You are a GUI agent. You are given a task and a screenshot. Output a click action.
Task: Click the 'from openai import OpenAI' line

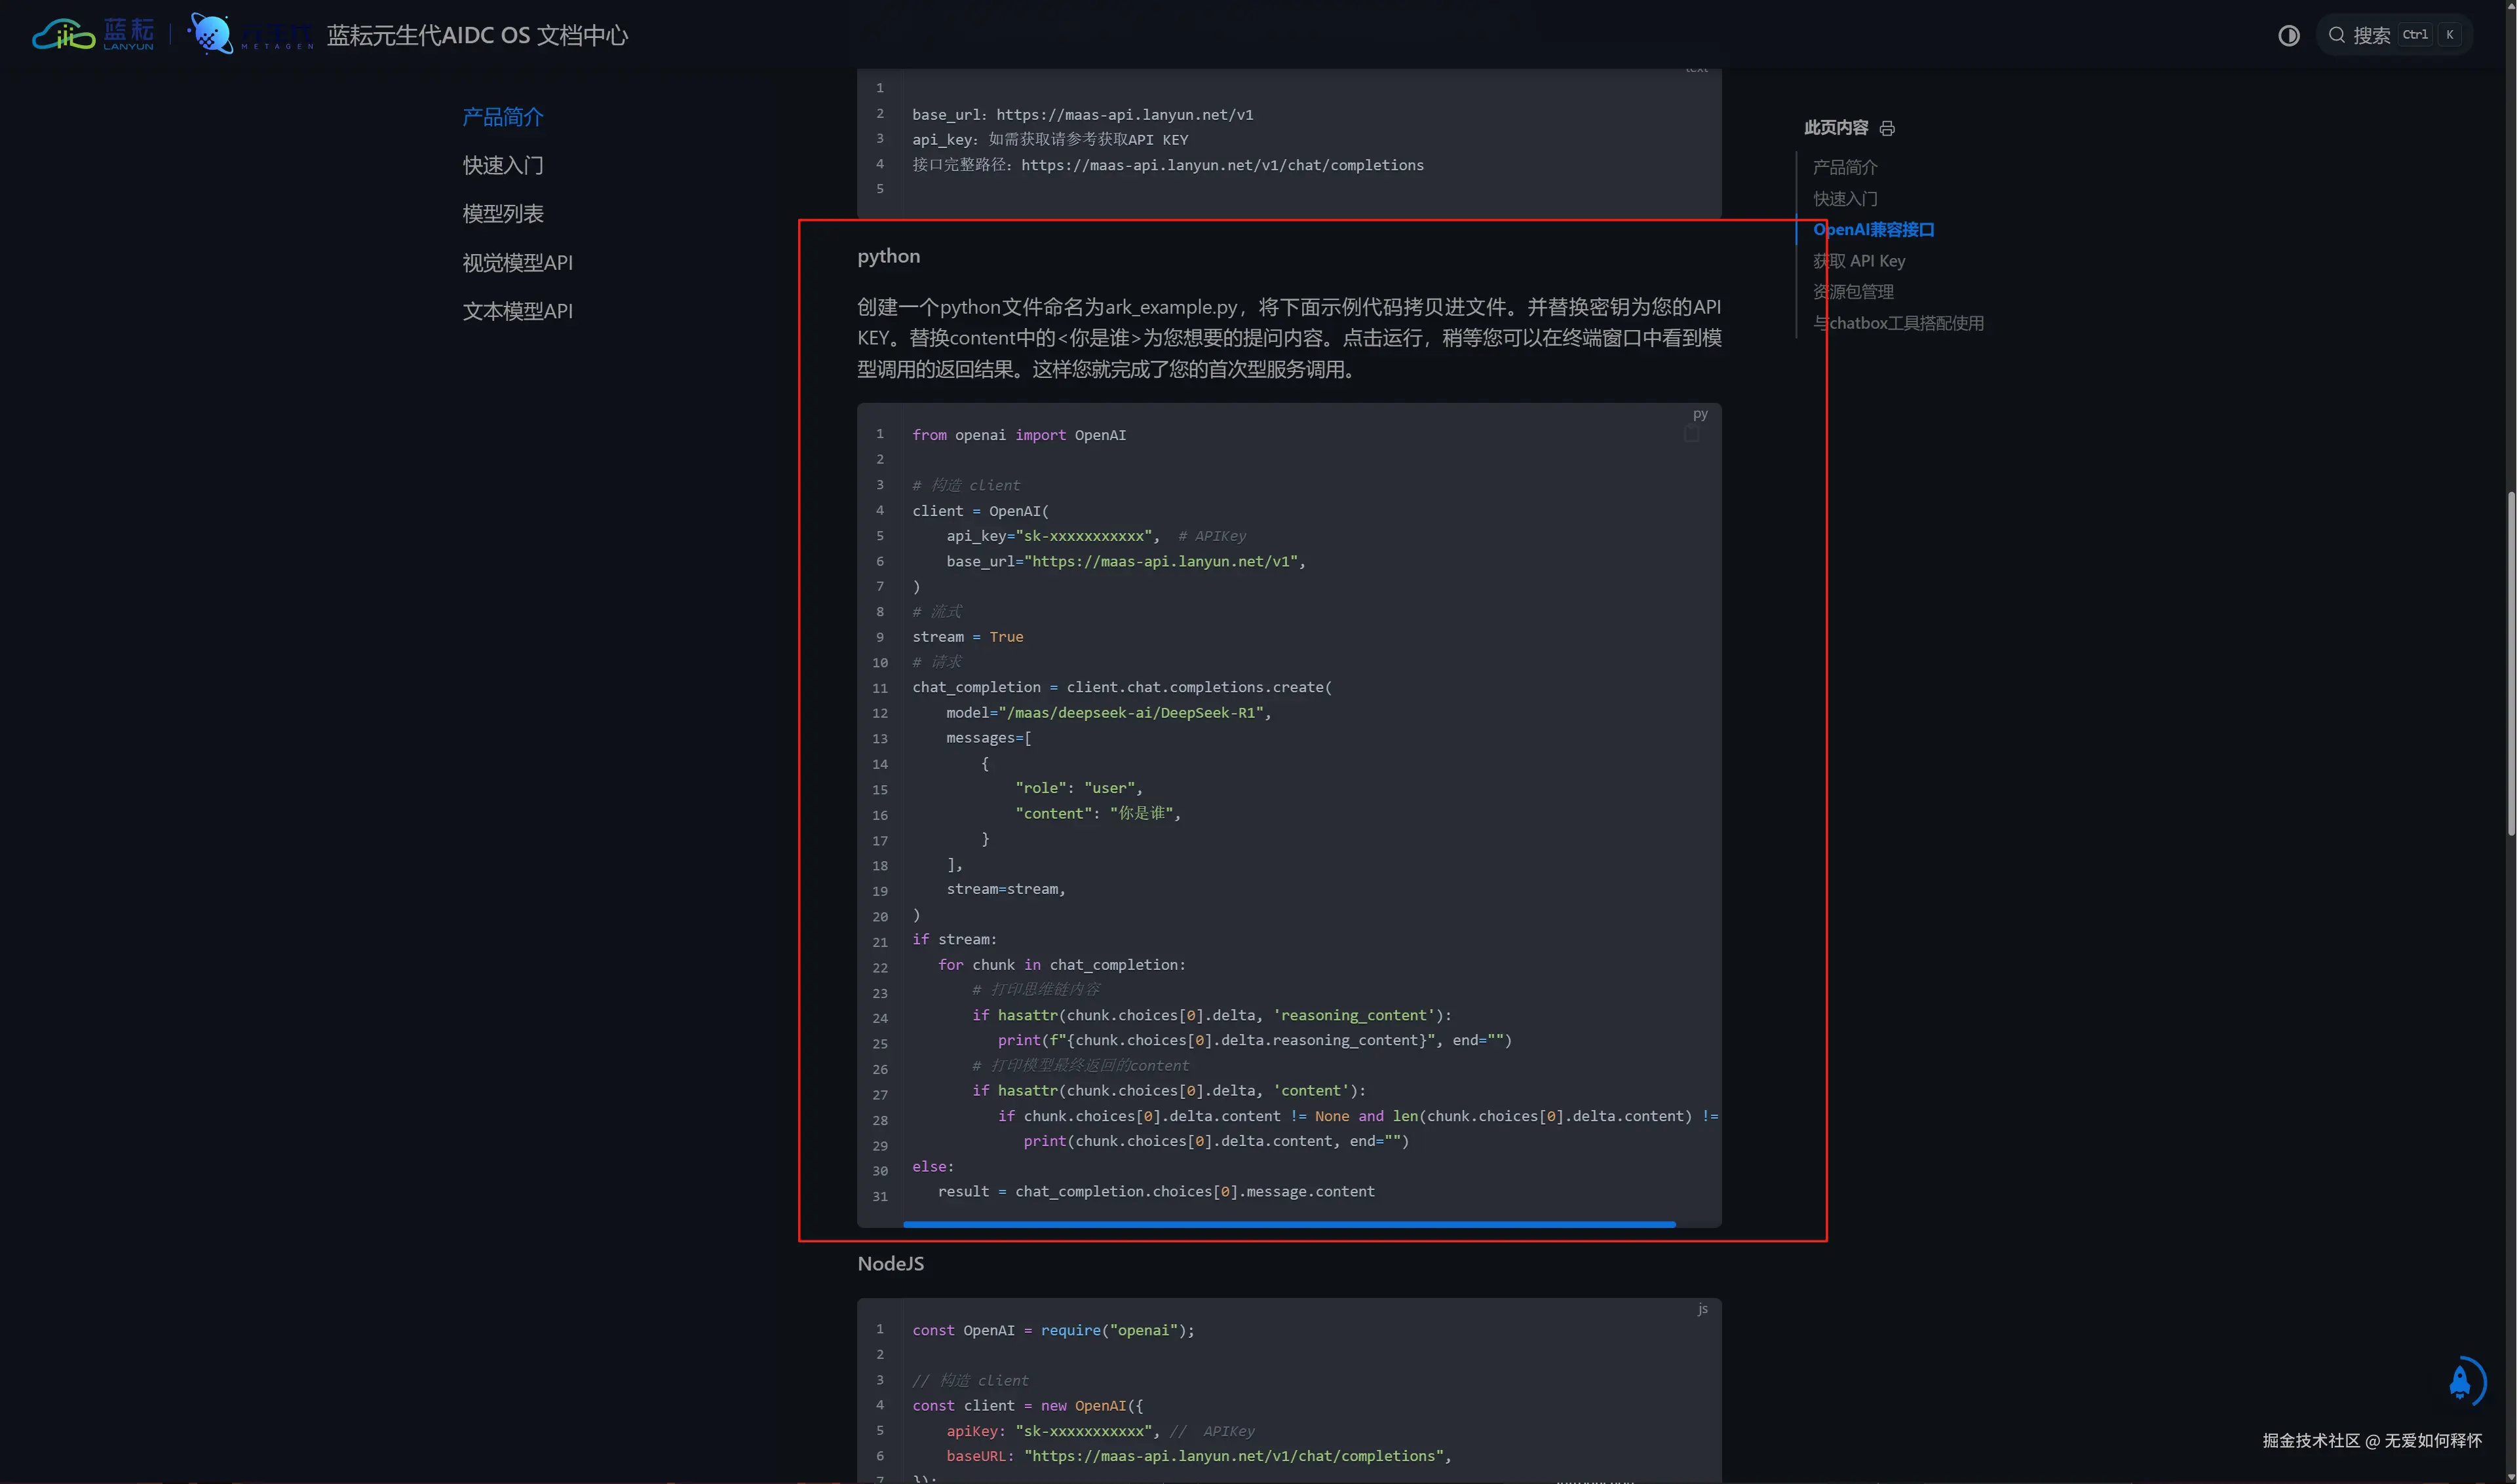coord(1018,435)
